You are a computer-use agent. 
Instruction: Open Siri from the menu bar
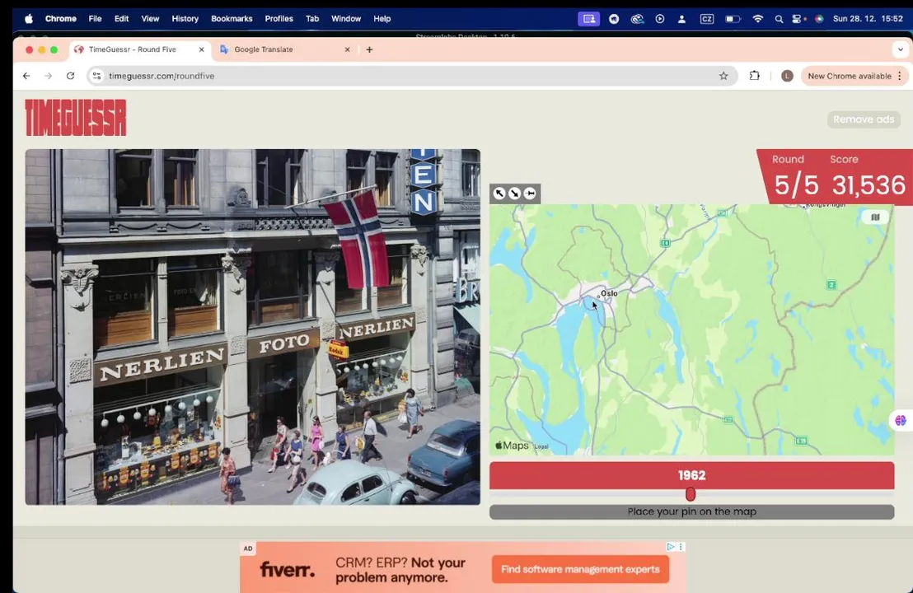pyautogui.click(x=819, y=19)
